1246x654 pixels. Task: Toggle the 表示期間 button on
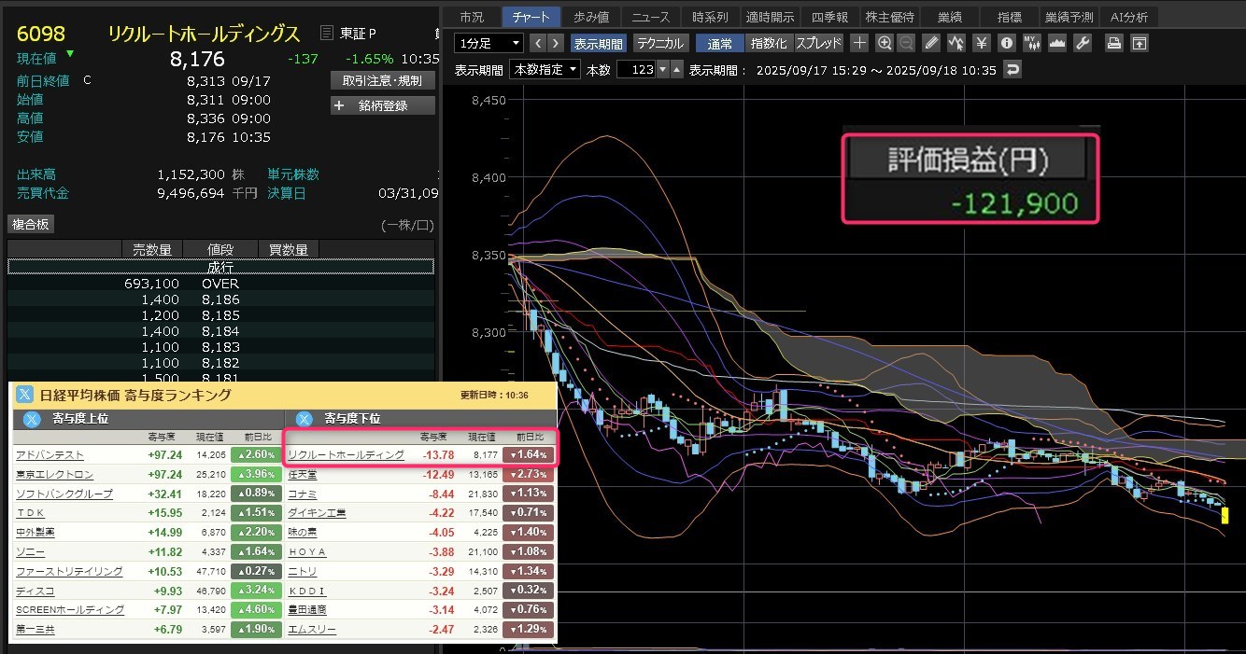coord(598,43)
